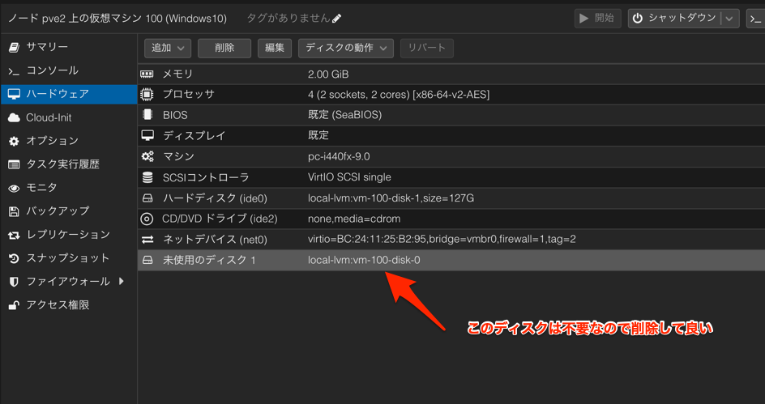Expand the ファイアウォール submenu arrow
765x404 pixels.
pos(122,282)
